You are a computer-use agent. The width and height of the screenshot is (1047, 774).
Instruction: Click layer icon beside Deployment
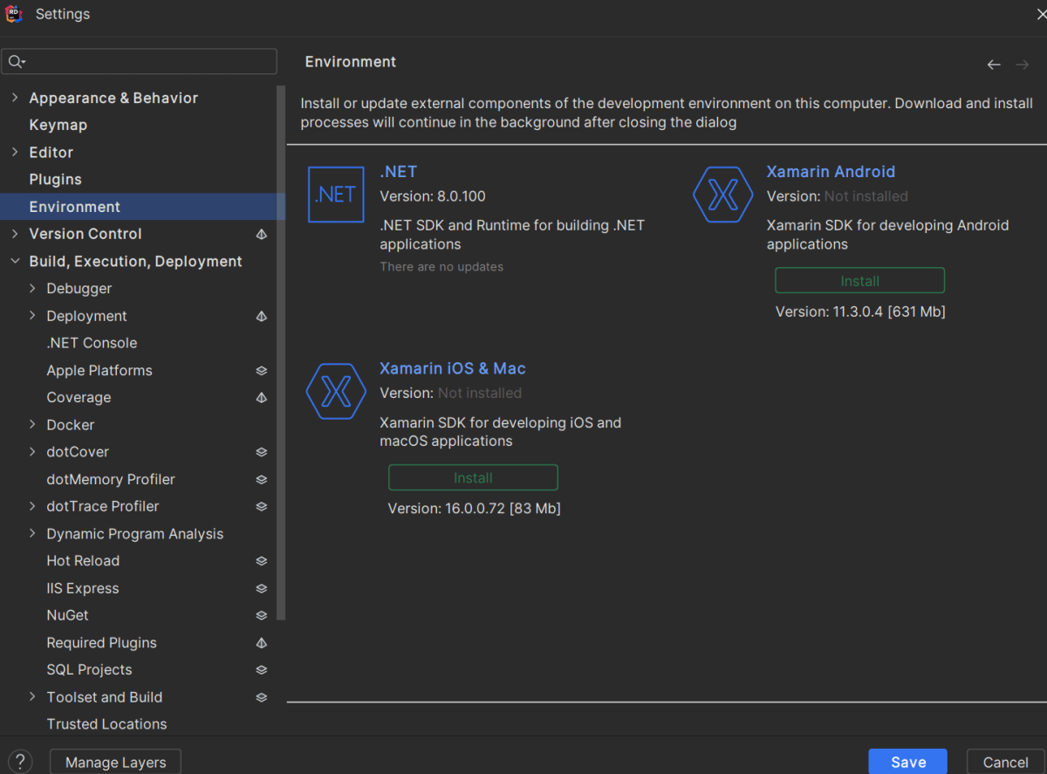(x=261, y=316)
